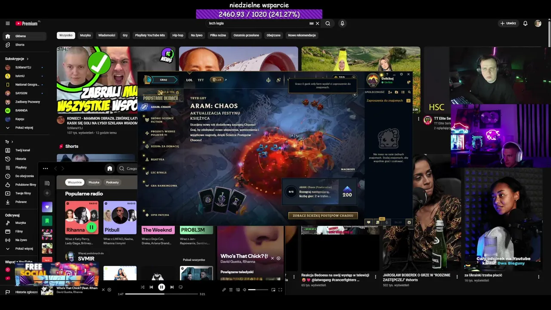Open the on-screen keyboard icon in YouTube search
Image resolution: width=551 pixels, height=310 pixels.
[x=312, y=23]
